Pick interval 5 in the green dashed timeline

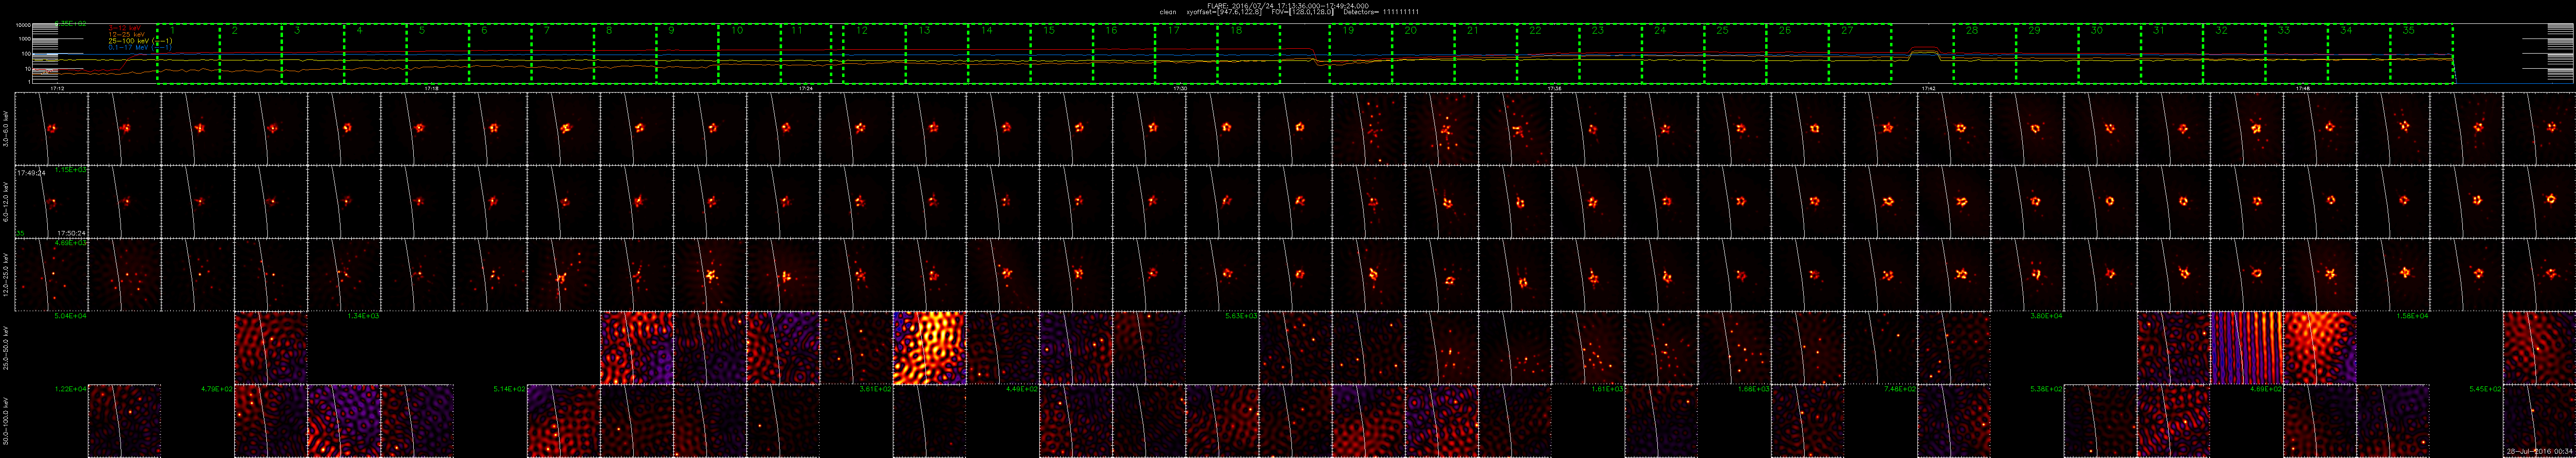[x=438, y=54]
